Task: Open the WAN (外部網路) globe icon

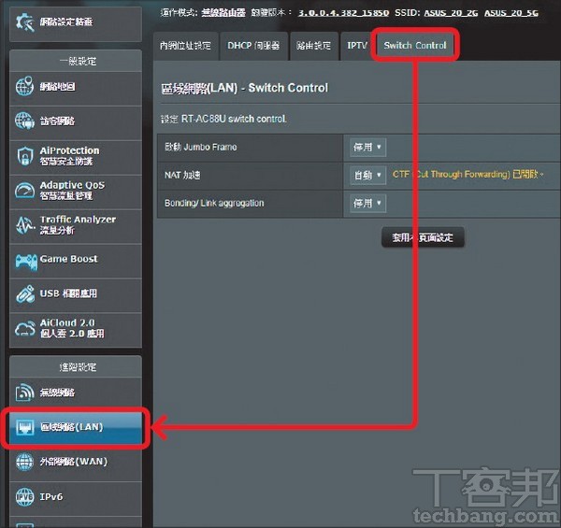Action: [x=25, y=462]
